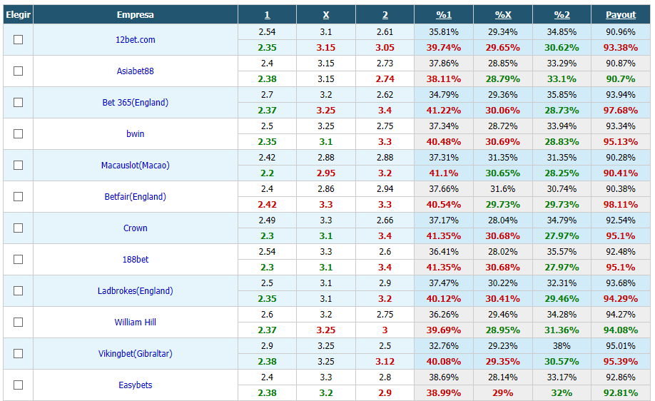The height and width of the screenshot is (401, 655).
Task: Open the Betfair(England) link
Action: click(x=136, y=197)
